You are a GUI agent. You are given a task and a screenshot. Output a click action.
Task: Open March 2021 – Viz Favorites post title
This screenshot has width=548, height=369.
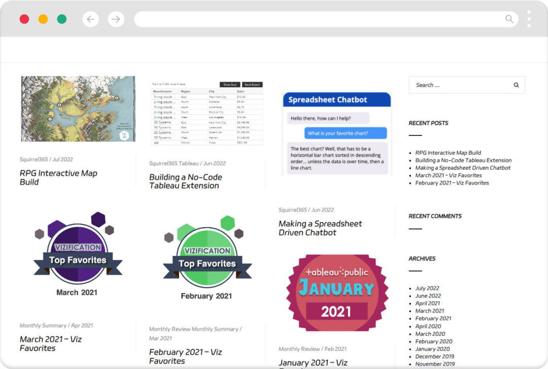point(51,344)
